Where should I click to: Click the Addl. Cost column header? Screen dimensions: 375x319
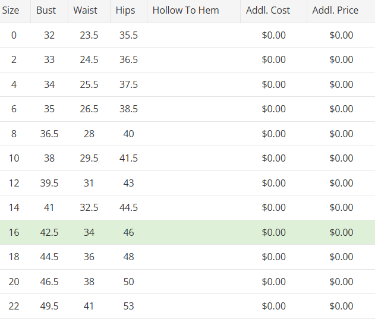(x=268, y=10)
